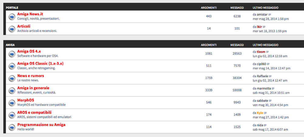Open the Amiga News.it forum

coord(30,14)
